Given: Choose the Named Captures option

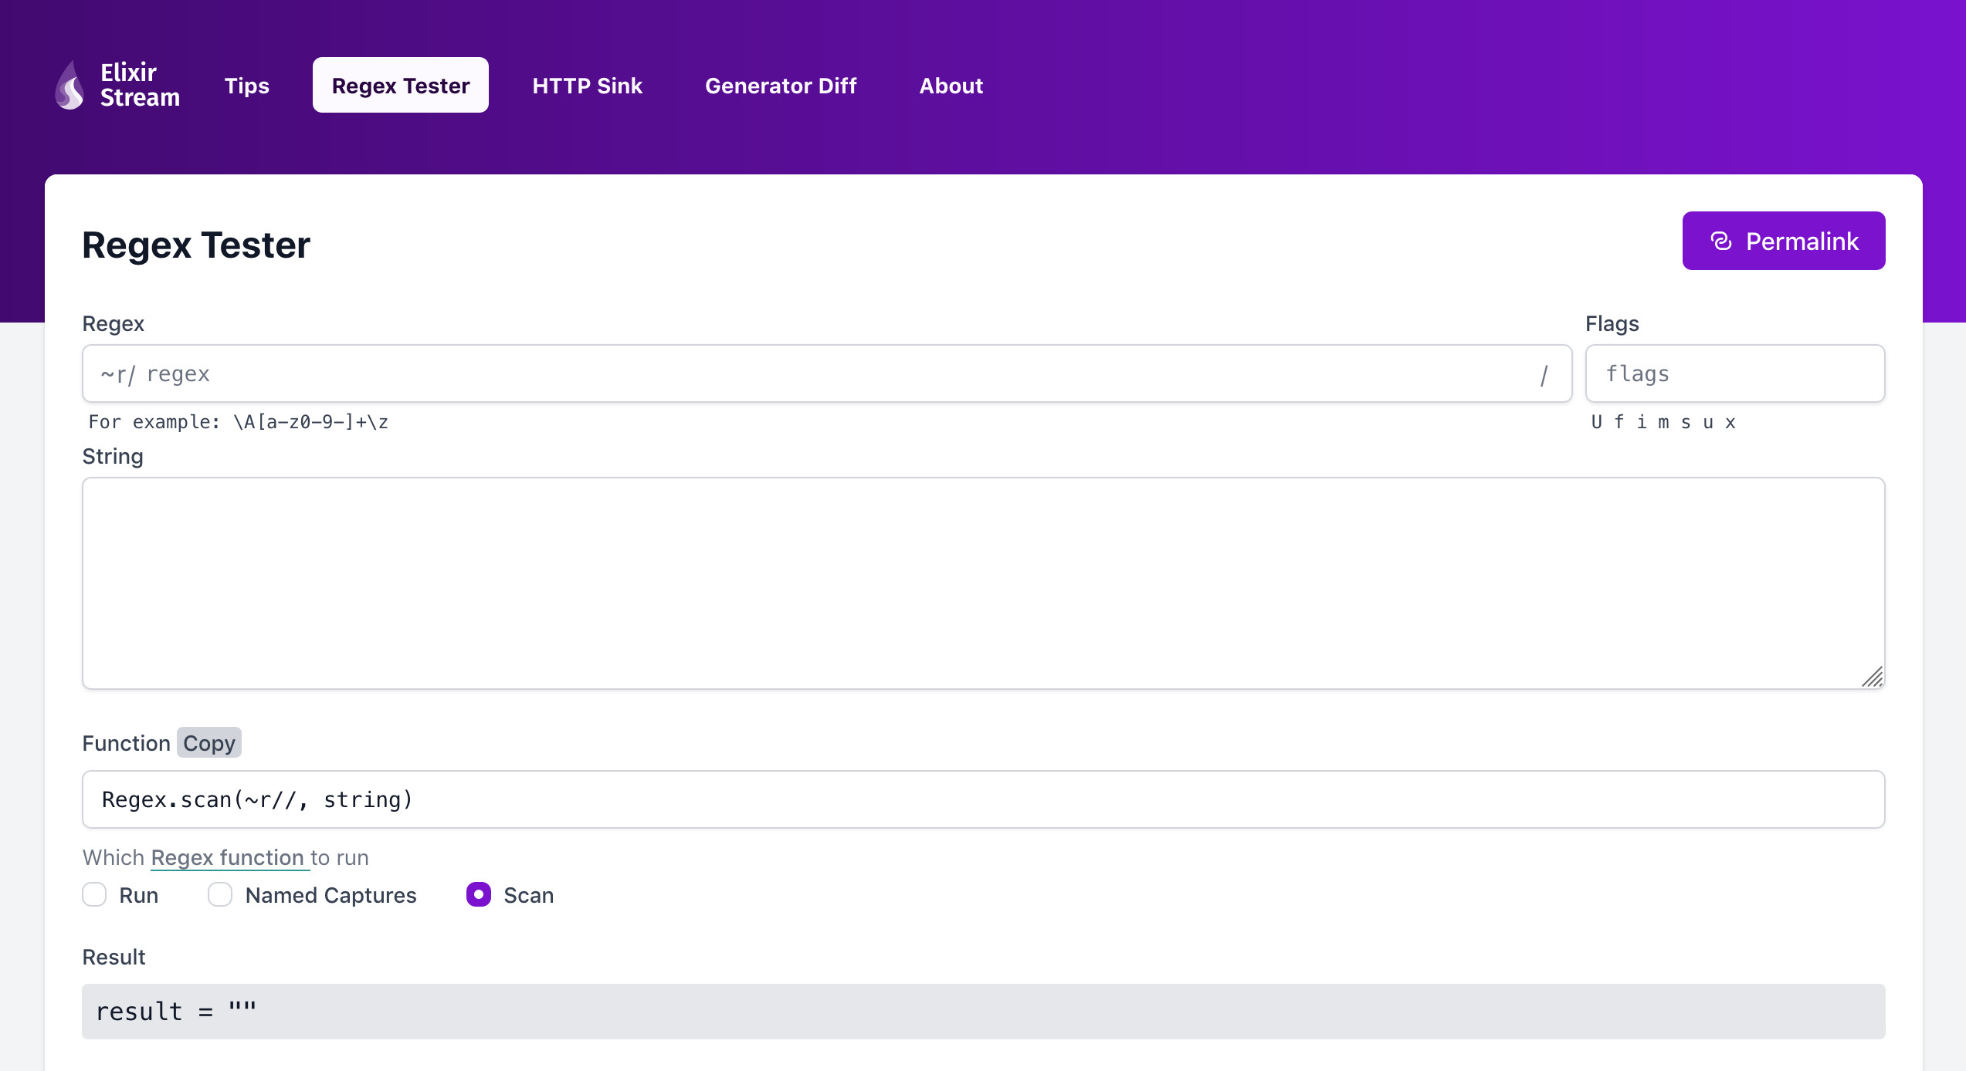Looking at the screenshot, I should coord(220,894).
